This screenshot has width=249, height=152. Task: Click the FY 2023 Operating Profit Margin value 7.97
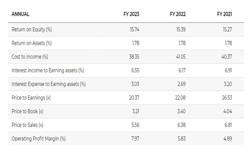click(x=135, y=138)
